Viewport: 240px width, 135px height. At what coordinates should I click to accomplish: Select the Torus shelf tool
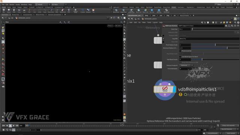[x=19, y=10]
